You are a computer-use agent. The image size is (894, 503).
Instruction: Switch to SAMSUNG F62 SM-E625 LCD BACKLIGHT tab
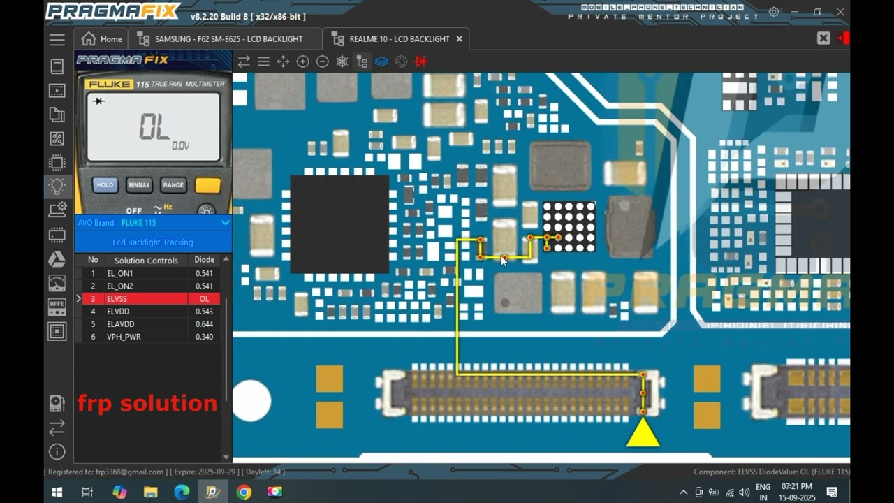coord(225,39)
